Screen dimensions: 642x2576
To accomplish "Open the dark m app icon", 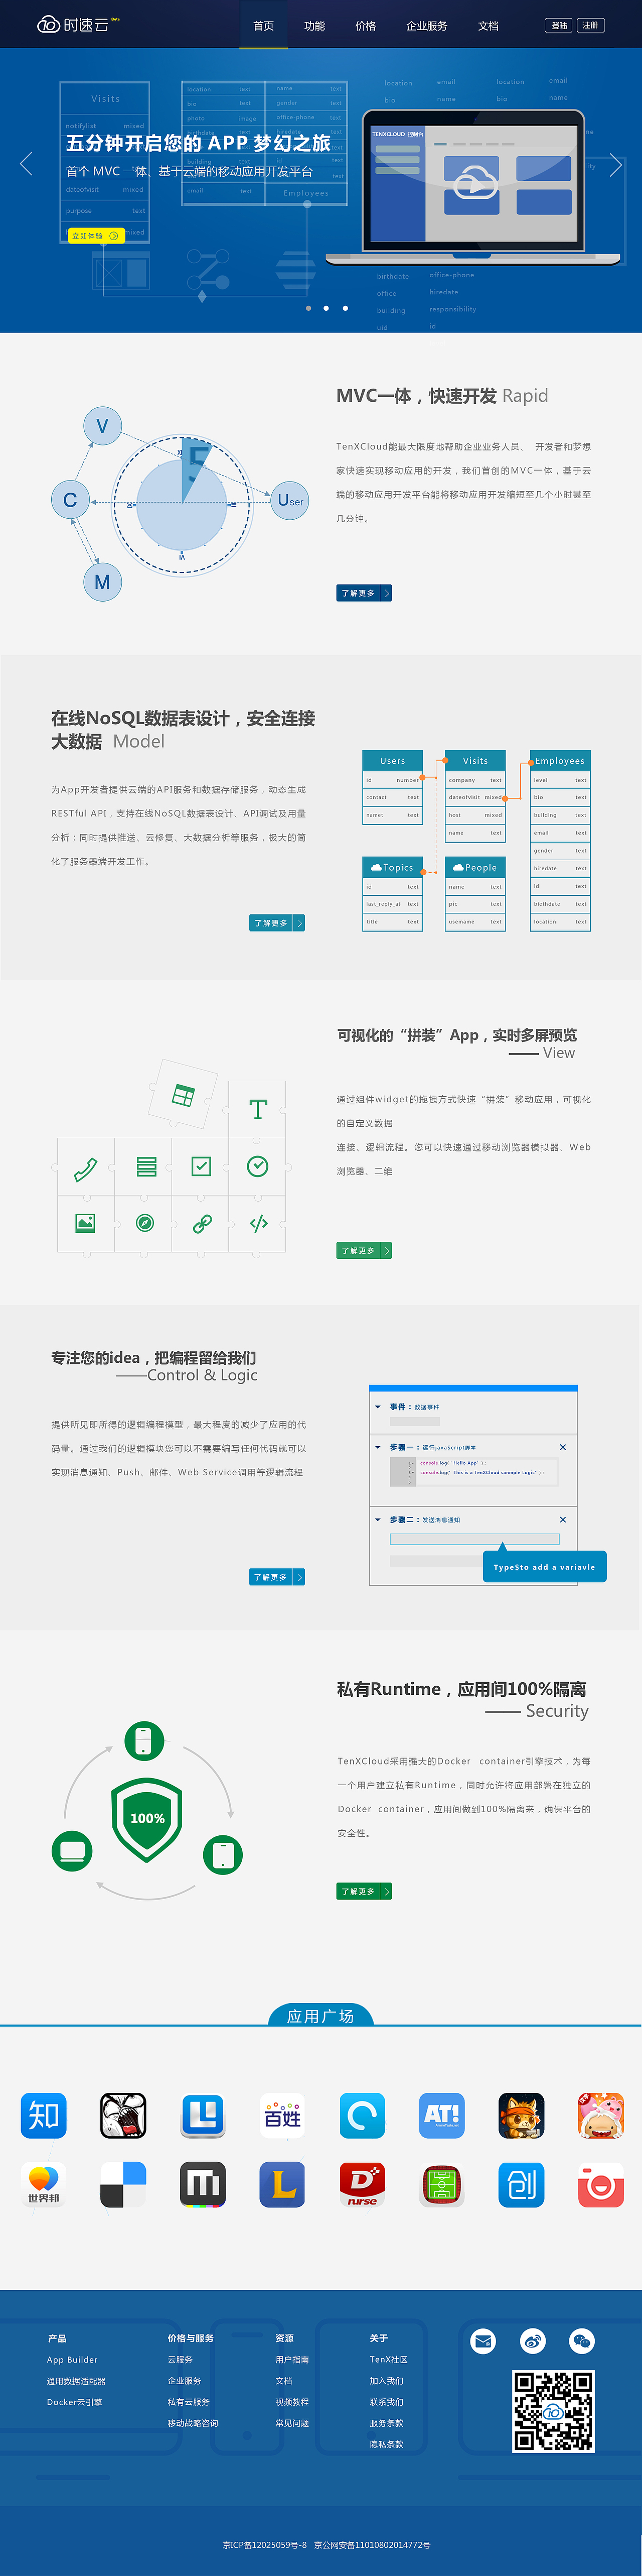I will point(203,2185).
